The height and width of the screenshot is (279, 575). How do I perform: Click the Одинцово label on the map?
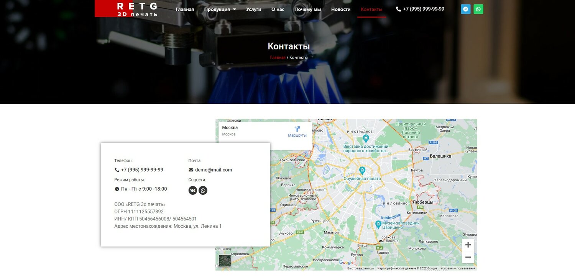[x=289, y=205]
